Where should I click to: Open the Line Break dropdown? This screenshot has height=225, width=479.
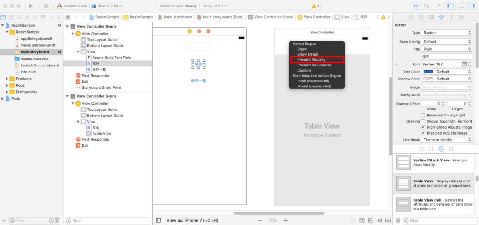446,140
